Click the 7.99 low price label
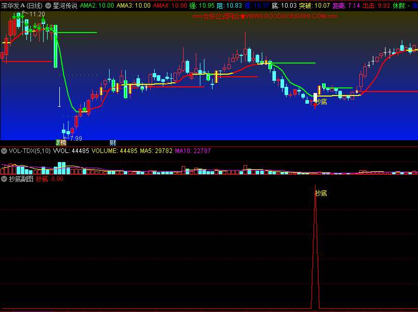The height and width of the screenshot is (312, 418). pos(76,138)
